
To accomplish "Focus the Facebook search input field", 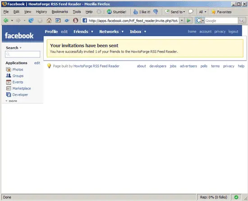I will pos(23,54).
